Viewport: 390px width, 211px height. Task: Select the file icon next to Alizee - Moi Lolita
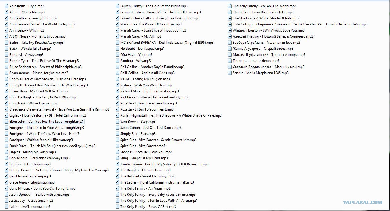coord(6,12)
